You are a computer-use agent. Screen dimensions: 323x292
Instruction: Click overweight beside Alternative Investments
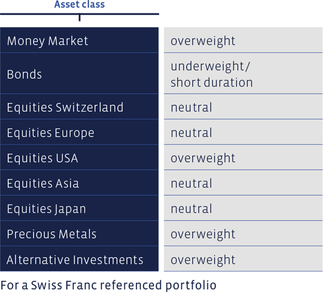203,260
